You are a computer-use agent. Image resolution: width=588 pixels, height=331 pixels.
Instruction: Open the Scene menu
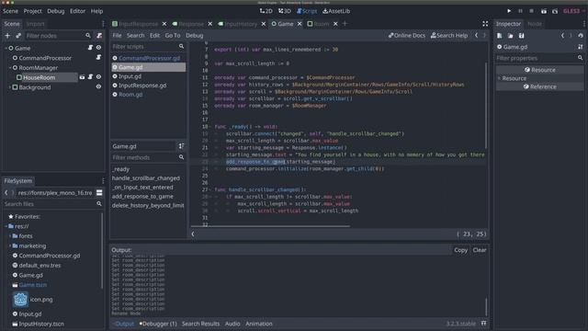[10, 11]
